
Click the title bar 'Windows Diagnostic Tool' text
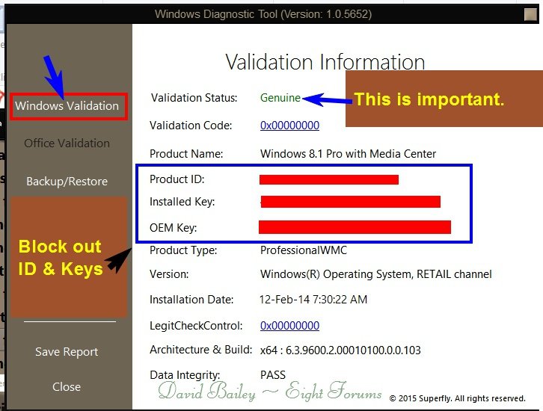(x=263, y=14)
